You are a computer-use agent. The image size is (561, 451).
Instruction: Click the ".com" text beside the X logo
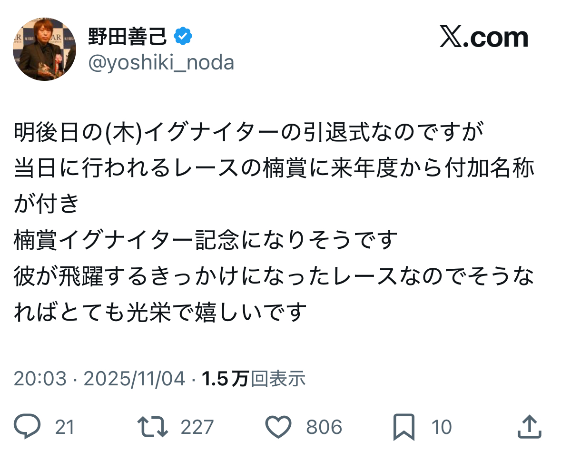(x=497, y=38)
